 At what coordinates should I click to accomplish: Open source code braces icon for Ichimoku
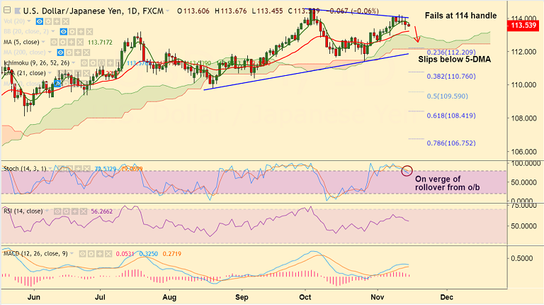coord(102,63)
